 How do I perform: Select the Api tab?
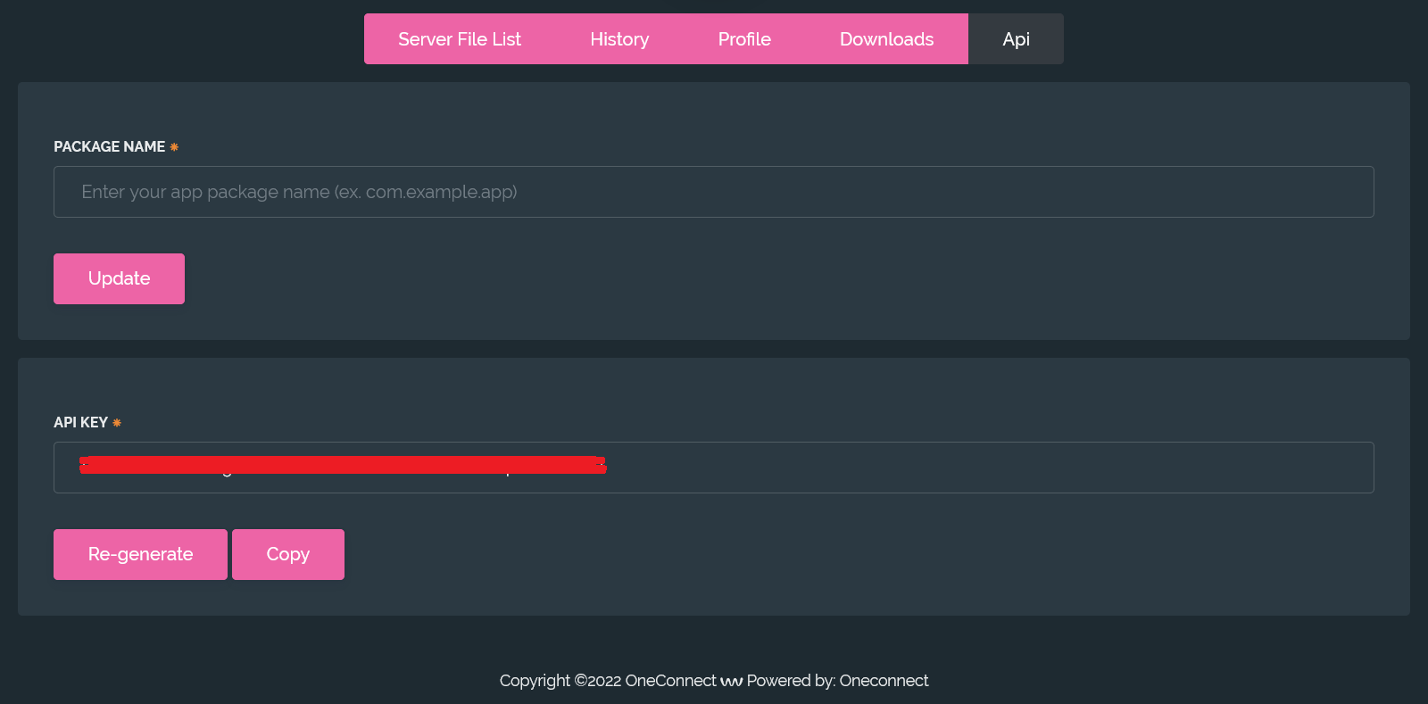point(1016,39)
